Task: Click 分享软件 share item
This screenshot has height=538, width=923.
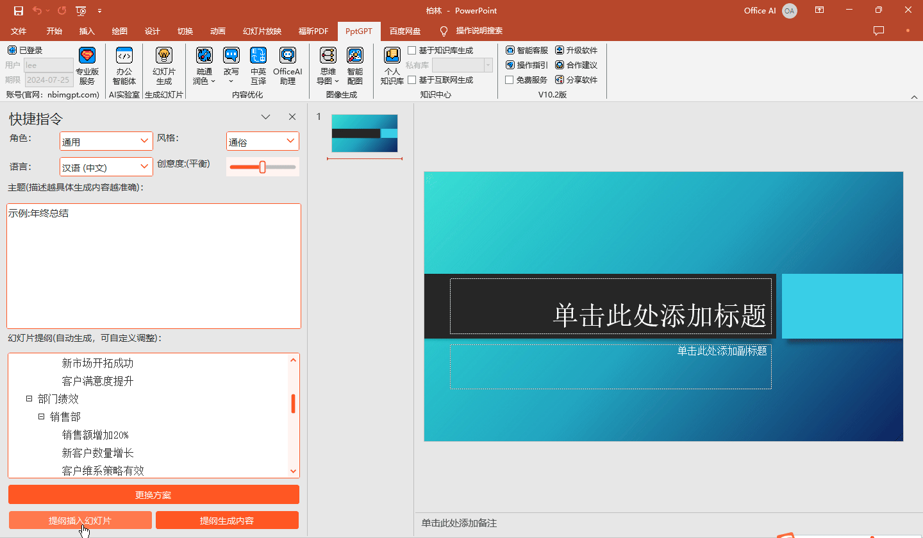Action: point(576,80)
